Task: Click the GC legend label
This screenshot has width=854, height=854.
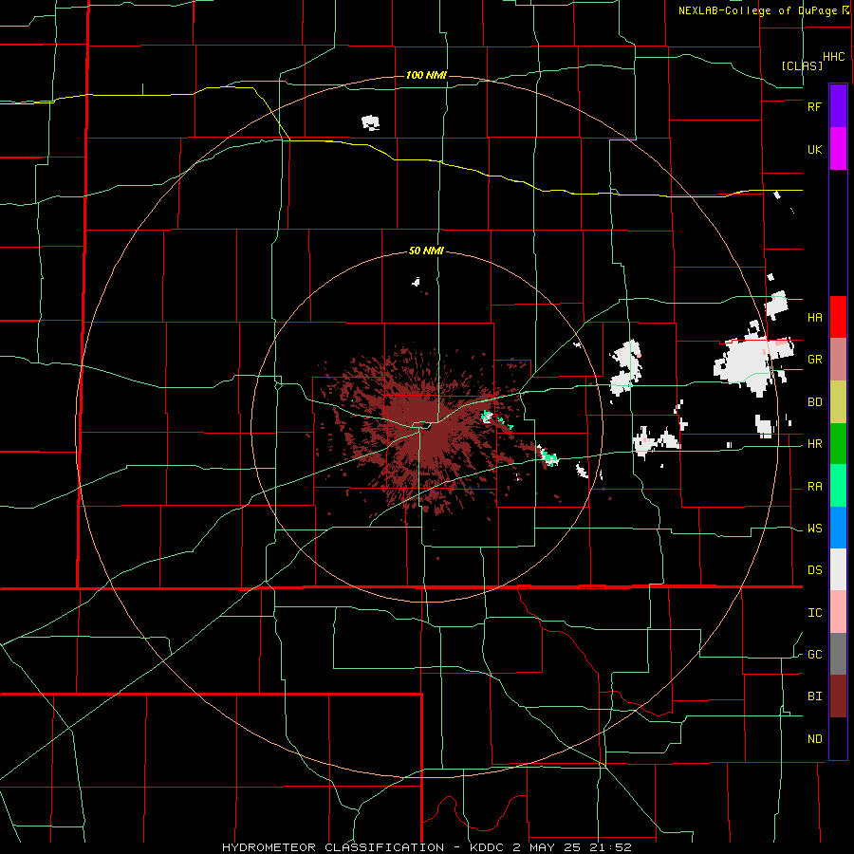Action: (x=814, y=655)
